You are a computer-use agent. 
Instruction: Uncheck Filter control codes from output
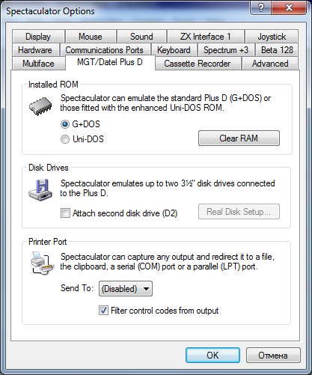103,311
